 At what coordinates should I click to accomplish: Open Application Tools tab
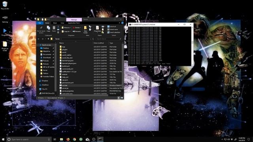click(x=74, y=23)
